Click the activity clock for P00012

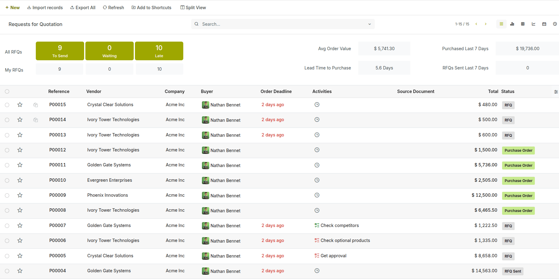317,150
